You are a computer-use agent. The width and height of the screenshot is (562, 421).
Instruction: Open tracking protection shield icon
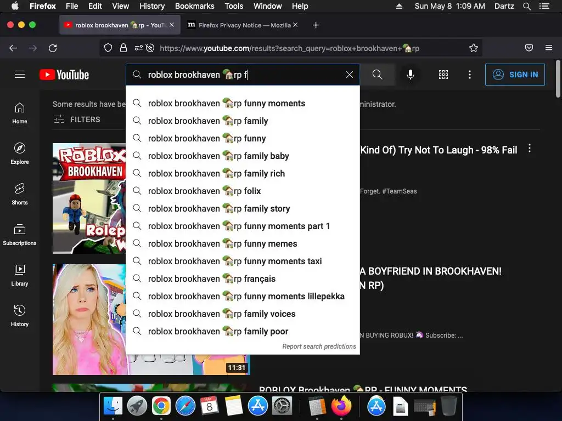point(108,48)
